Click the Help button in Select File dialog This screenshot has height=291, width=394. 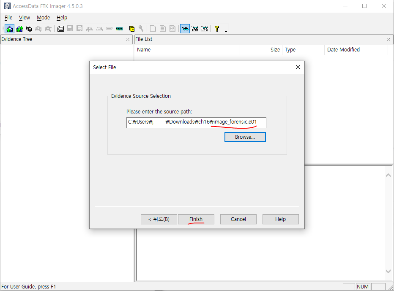(280, 219)
